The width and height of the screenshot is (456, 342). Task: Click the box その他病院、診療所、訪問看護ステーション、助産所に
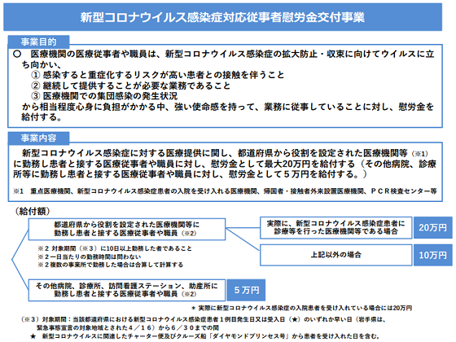[x=127, y=290]
